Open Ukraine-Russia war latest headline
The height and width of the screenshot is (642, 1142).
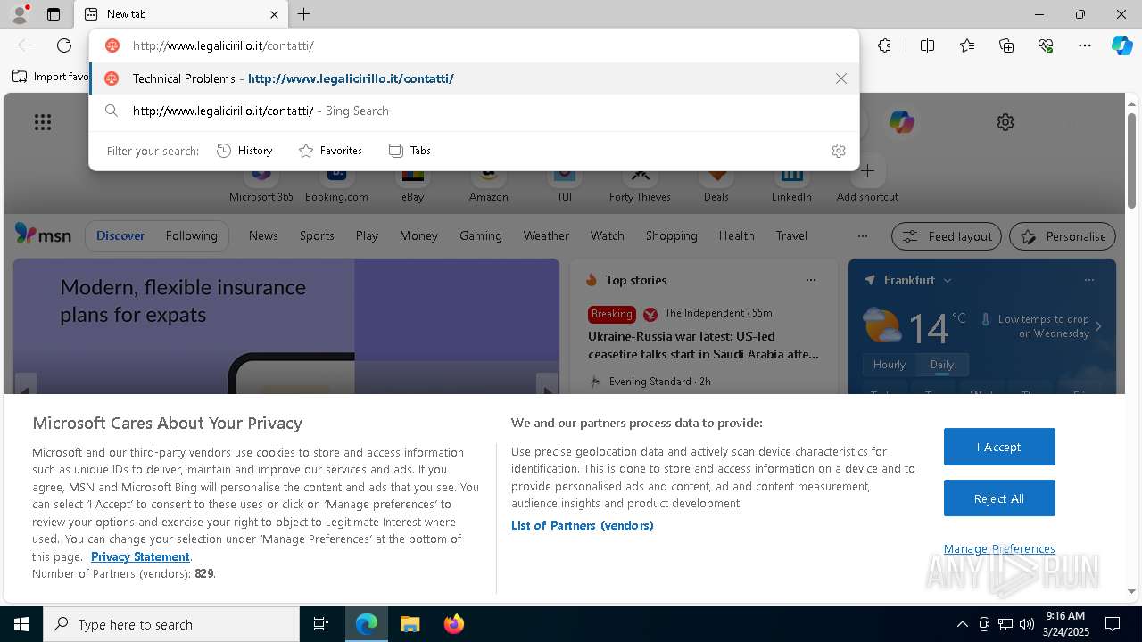[703, 345]
